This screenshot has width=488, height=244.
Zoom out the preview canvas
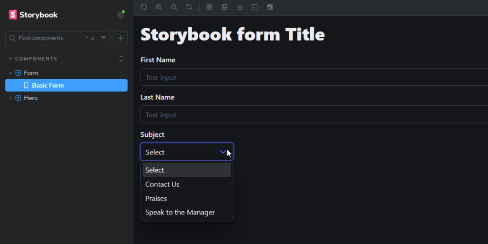(174, 7)
